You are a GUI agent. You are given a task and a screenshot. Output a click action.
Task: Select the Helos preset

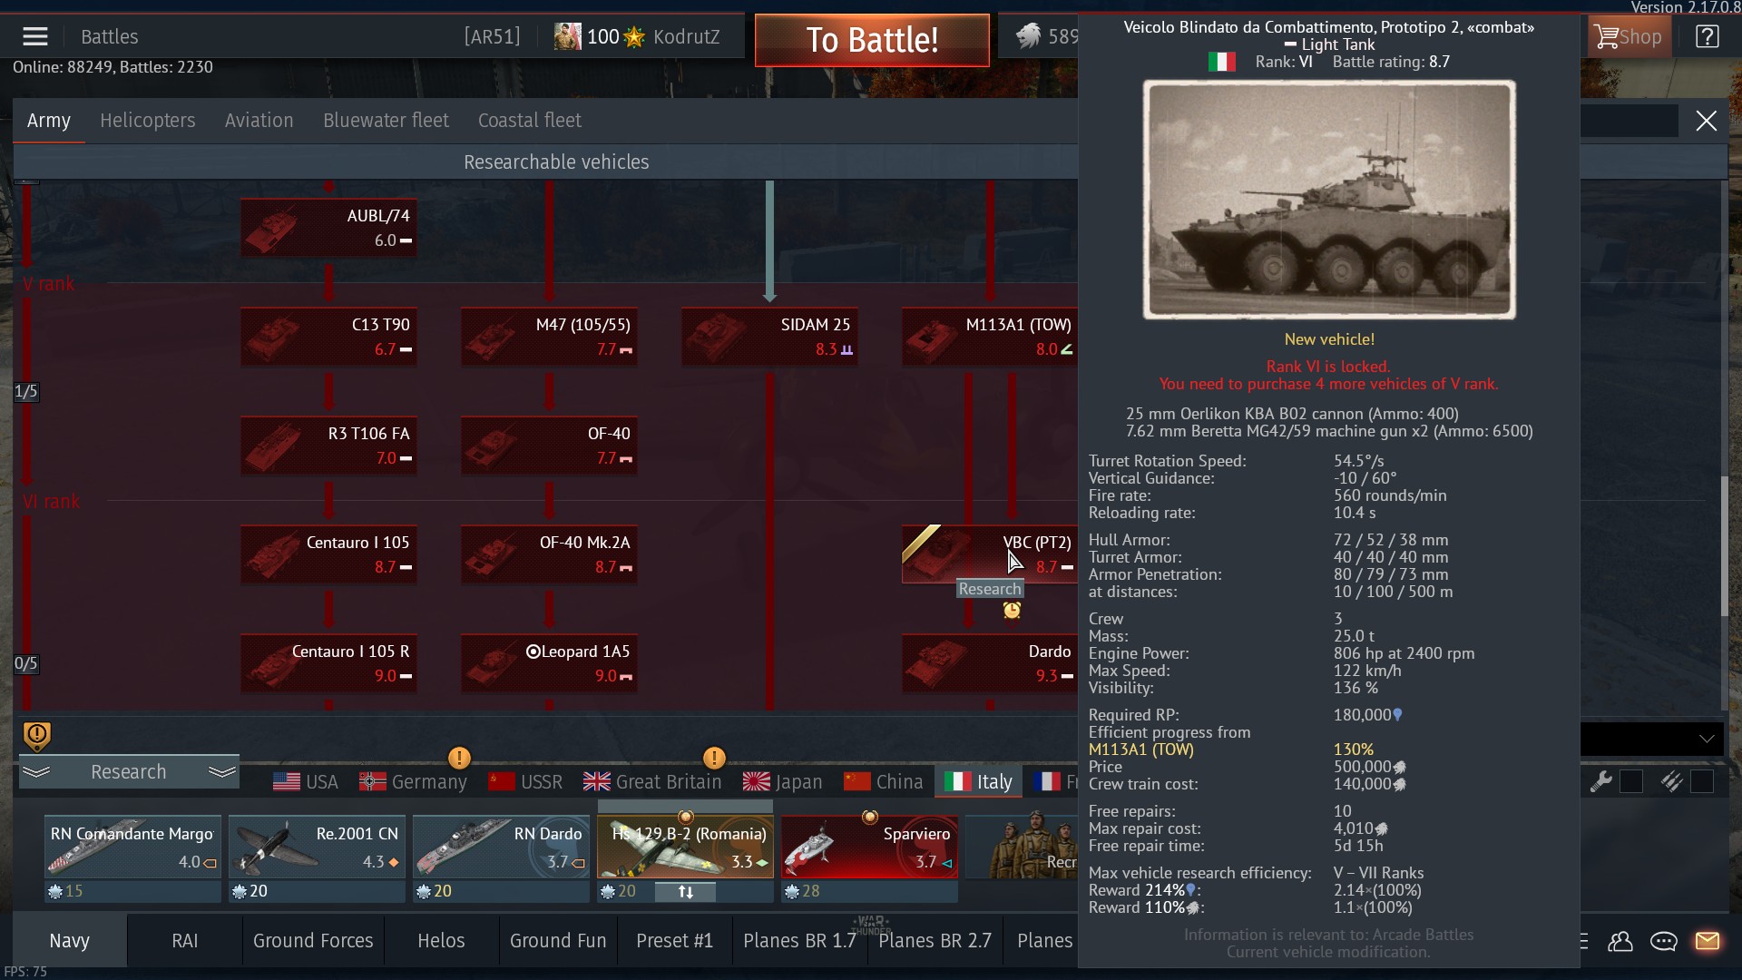(441, 941)
